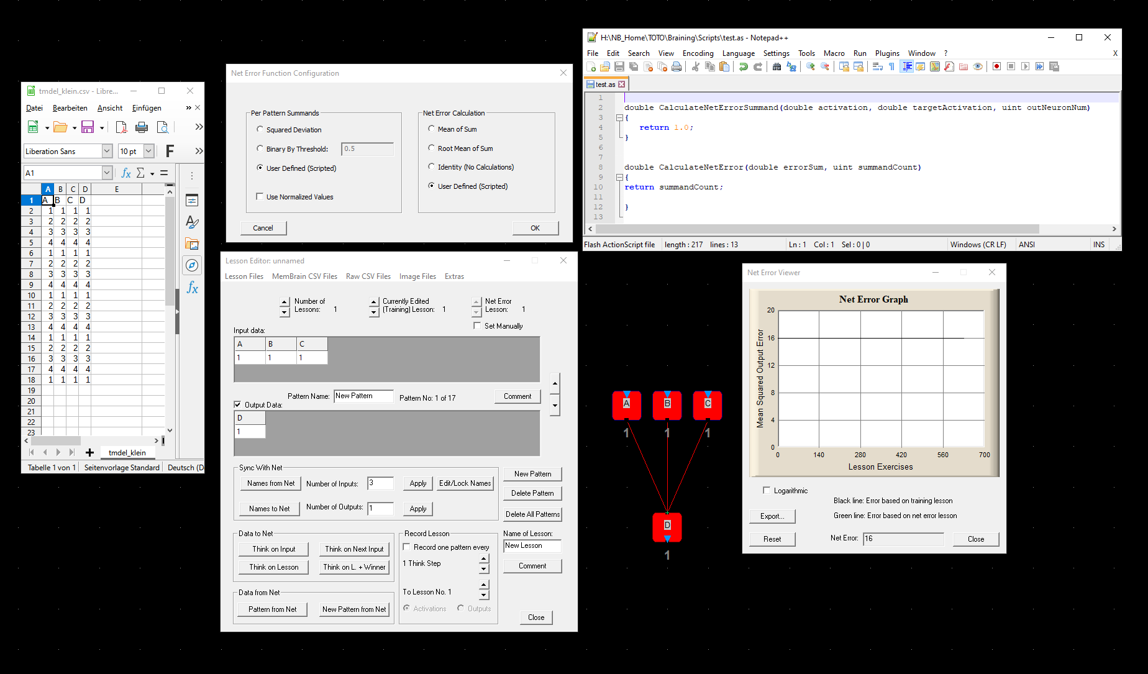This screenshot has width=1148, height=674.
Task: Click the purple Save icon in LibreOffice
Action: (88, 127)
